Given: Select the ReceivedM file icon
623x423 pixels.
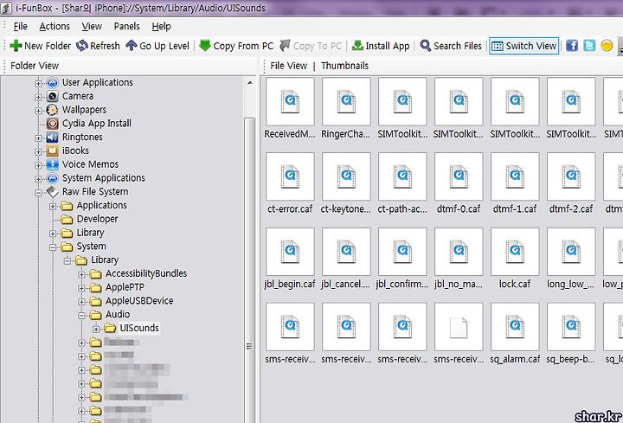Looking at the screenshot, I should 290,101.
